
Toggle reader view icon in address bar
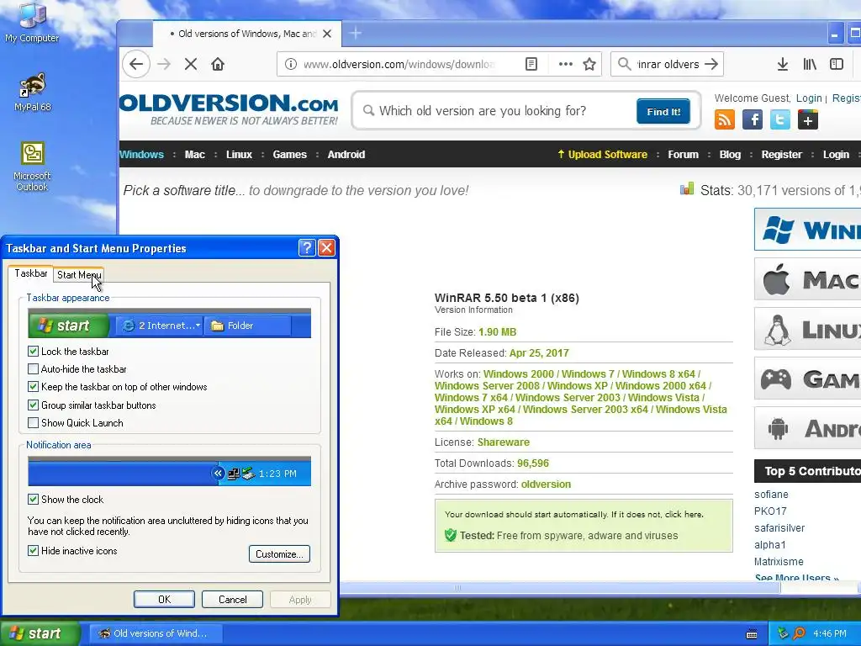[x=531, y=64]
